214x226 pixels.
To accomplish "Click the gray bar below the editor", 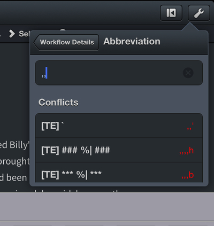I will click(x=107, y=207).
